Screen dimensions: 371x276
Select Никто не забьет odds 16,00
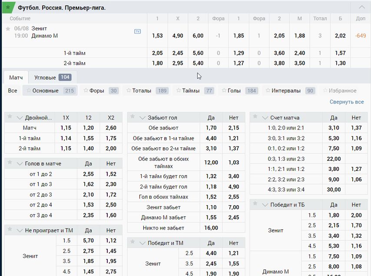coord(211,228)
